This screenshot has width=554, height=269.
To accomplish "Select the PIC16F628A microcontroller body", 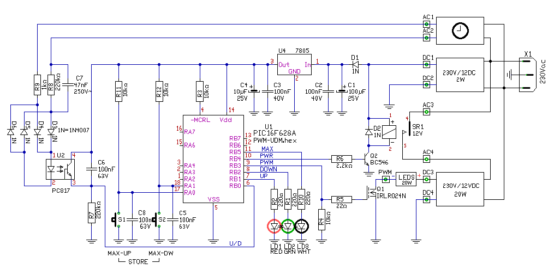I will pos(213,159).
